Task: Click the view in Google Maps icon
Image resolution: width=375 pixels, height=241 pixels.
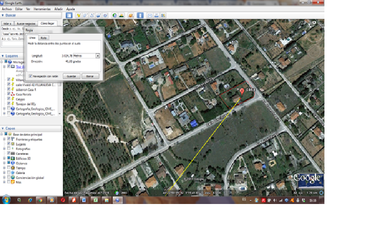Action: (x=163, y=15)
